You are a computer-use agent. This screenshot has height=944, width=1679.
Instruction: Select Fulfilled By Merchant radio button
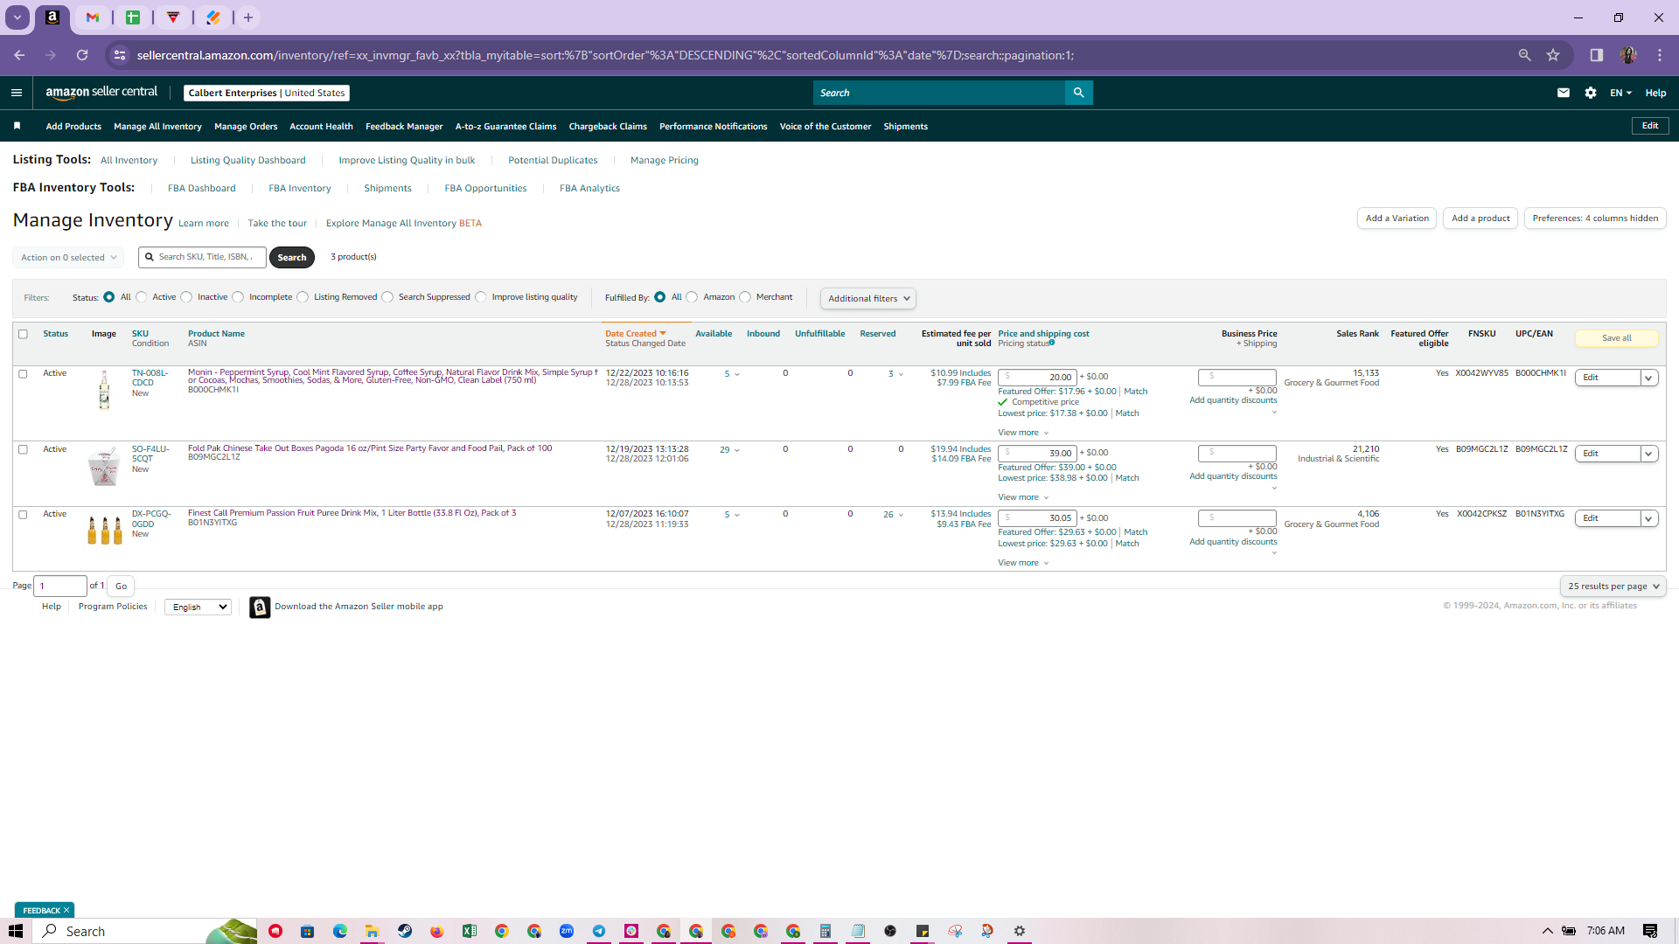(745, 297)
